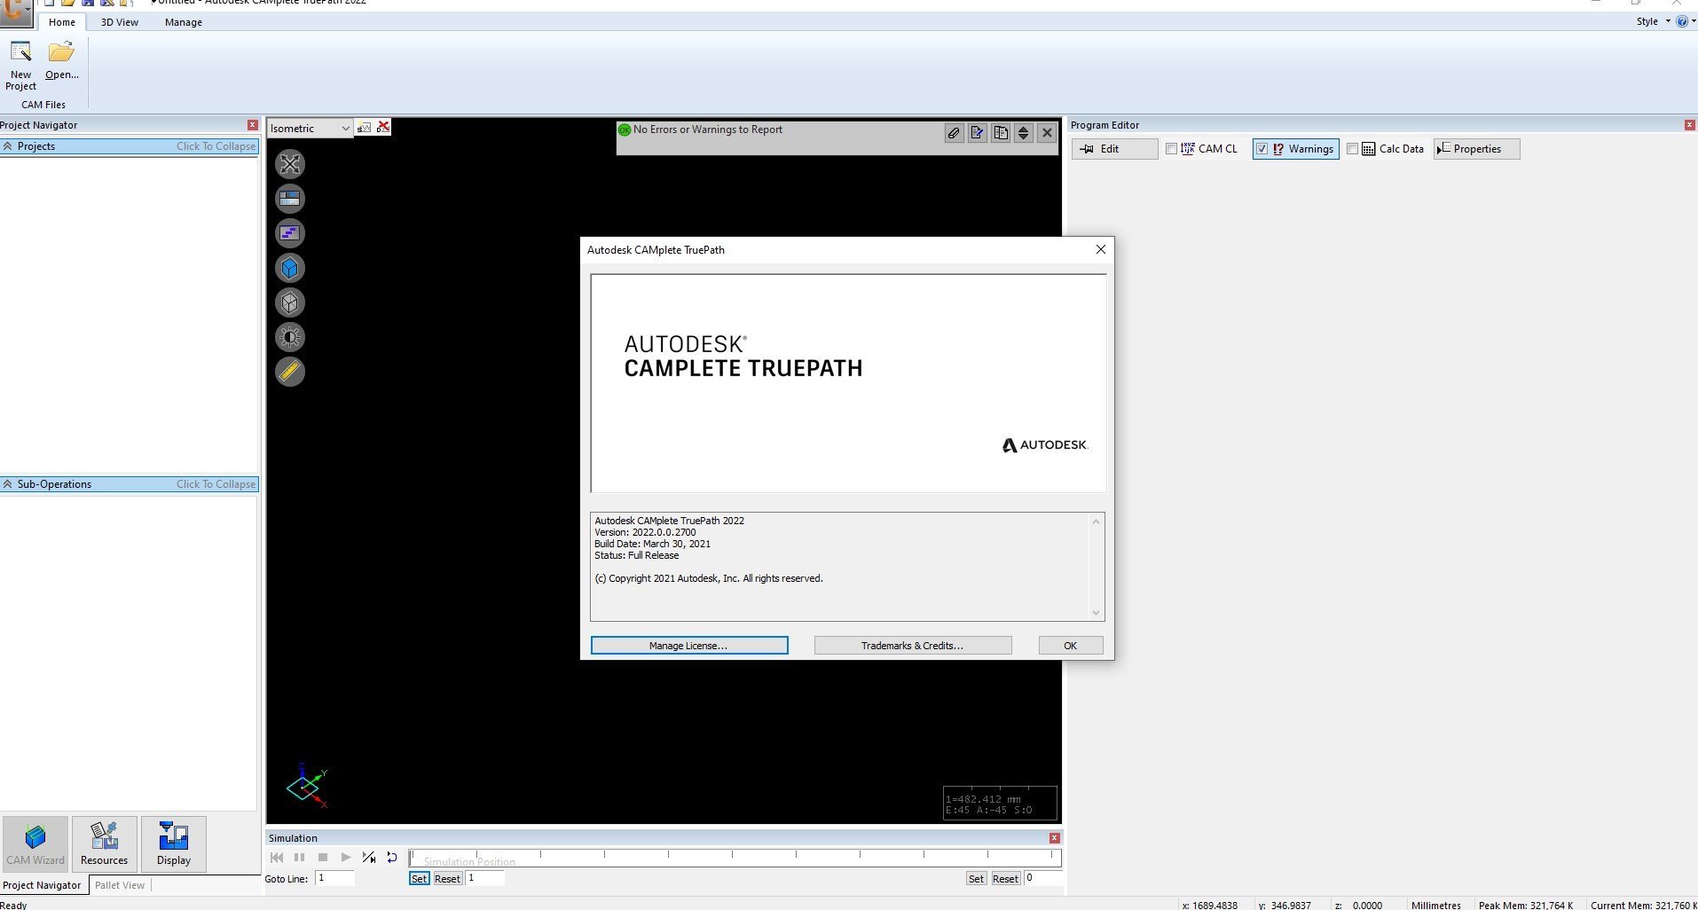Click the Goto Line input field
This screenshot has height=910, width=1698.
(x=334, y=878)
